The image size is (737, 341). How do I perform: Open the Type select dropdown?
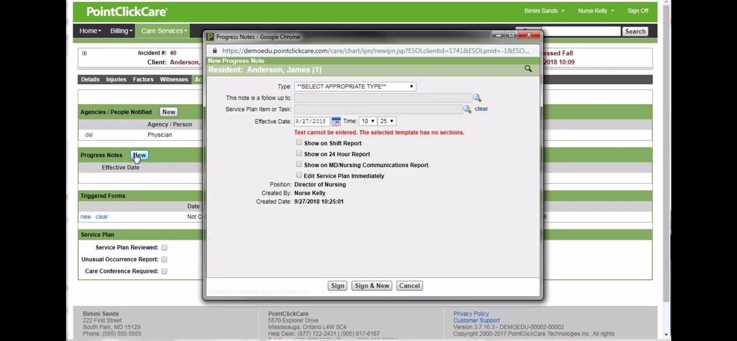coord(355,86)
